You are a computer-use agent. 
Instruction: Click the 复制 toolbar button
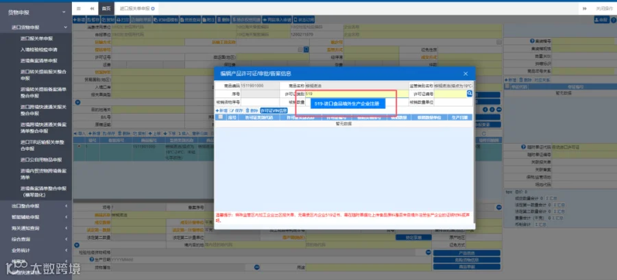tap(108, 19)
